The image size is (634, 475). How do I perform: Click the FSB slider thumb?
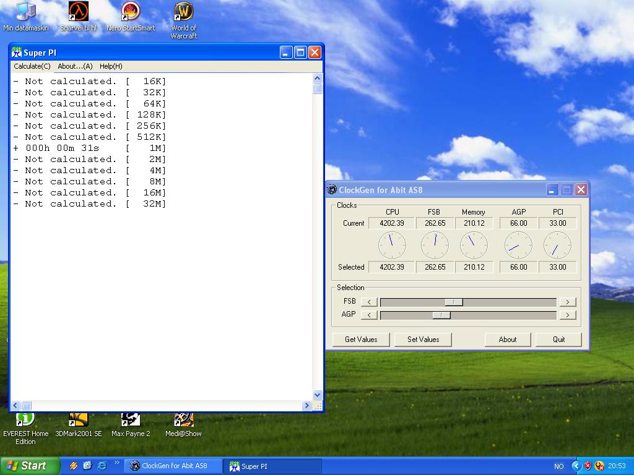[x=454, y=302]
